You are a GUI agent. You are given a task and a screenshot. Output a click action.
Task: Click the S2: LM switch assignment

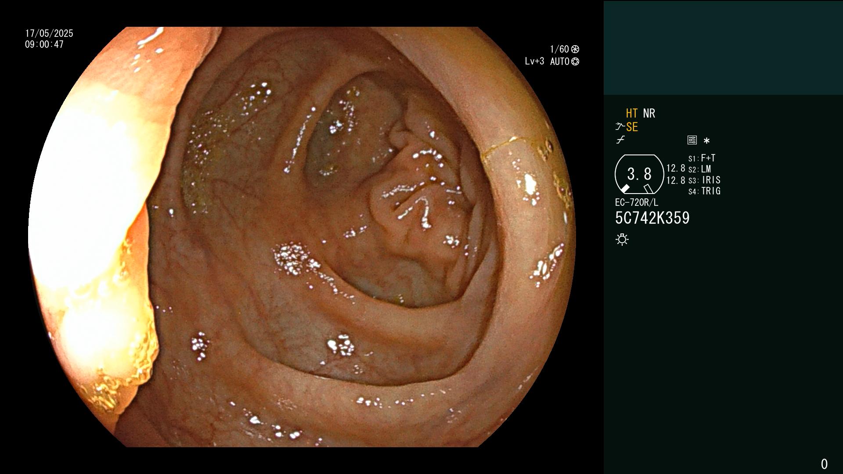(x=700, y=169)
